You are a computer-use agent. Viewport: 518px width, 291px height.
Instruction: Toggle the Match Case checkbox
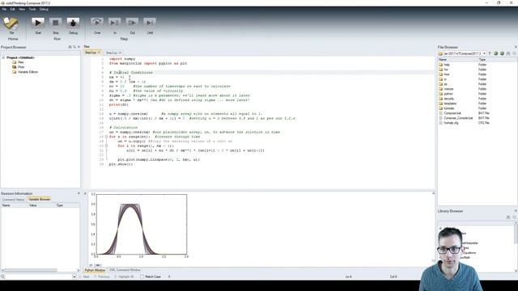(x=142, y=276)
